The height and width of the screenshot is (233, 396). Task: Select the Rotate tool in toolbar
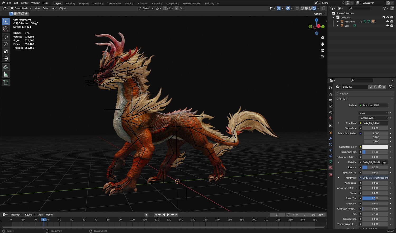pyautogui.click(x=6, y=44)
